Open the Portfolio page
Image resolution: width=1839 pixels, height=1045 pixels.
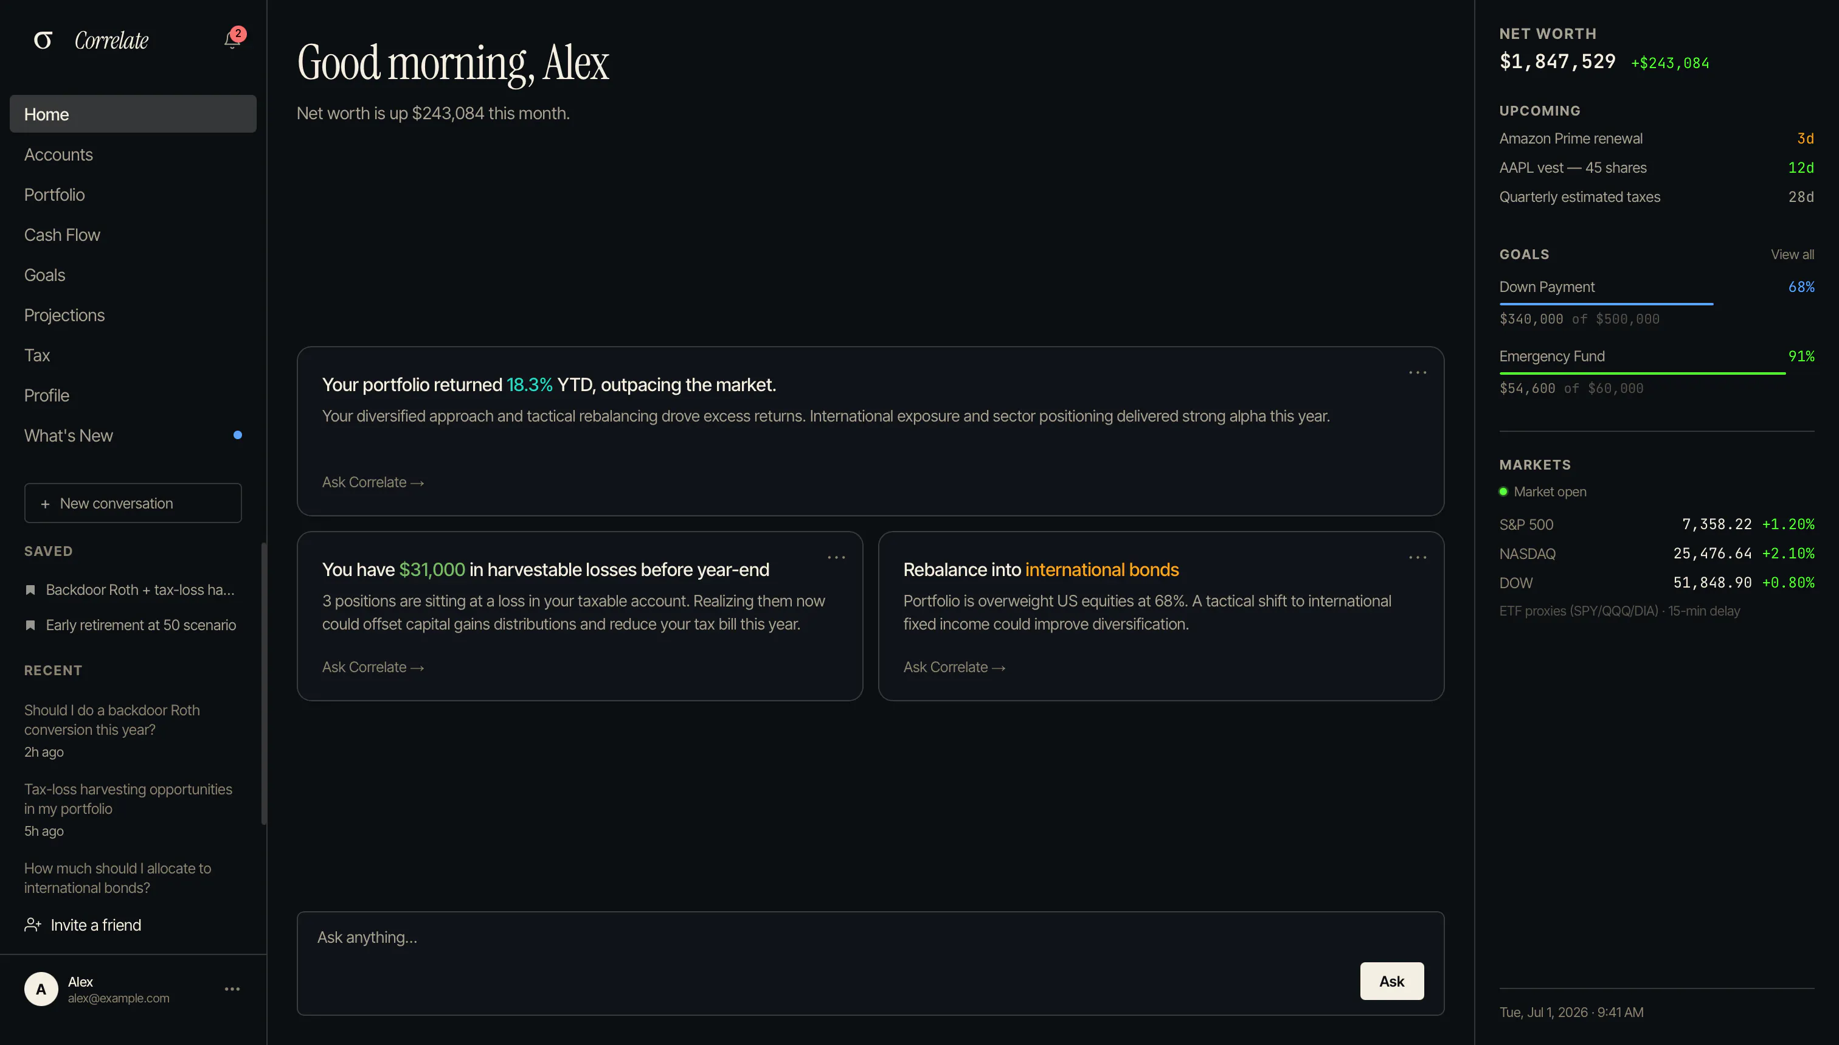point(133,195)
